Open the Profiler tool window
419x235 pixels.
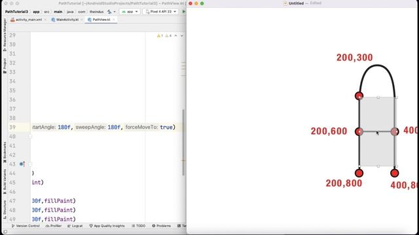pos(54,226)
